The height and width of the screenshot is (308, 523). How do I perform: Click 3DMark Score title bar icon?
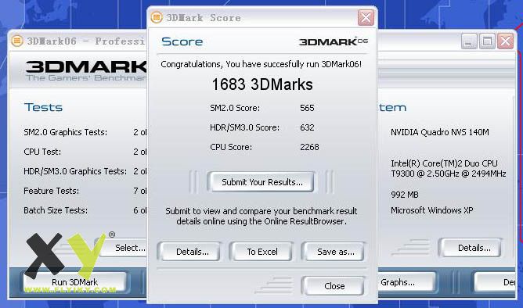[x=157, y=17]
